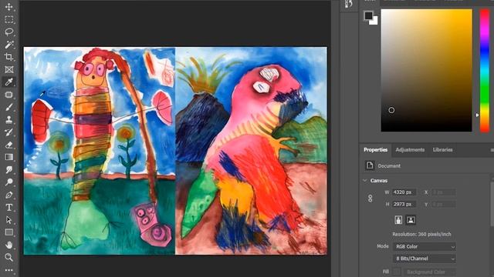Select the Rectangle shape tool

point(8,232)
